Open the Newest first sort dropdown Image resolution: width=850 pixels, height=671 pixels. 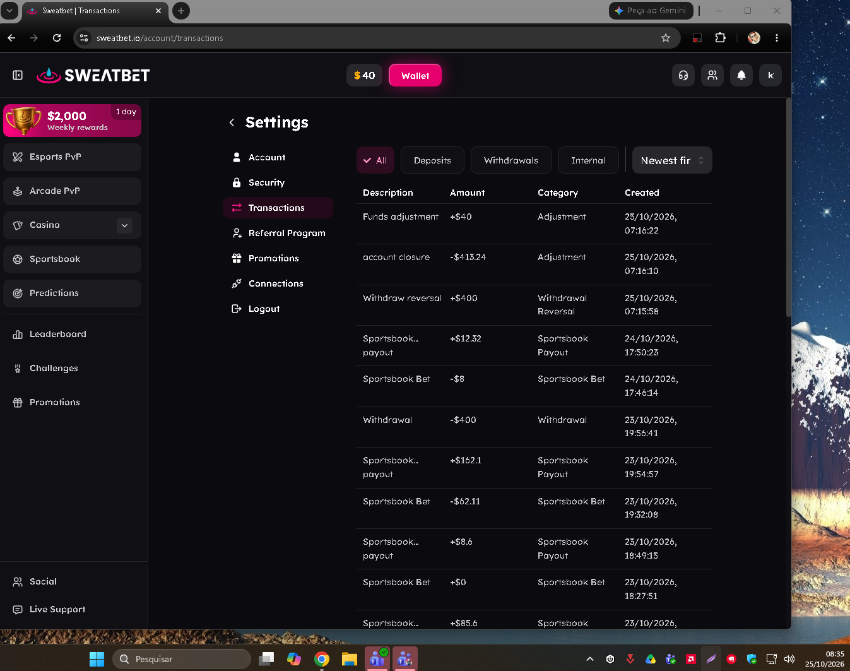tap(672, 160)
